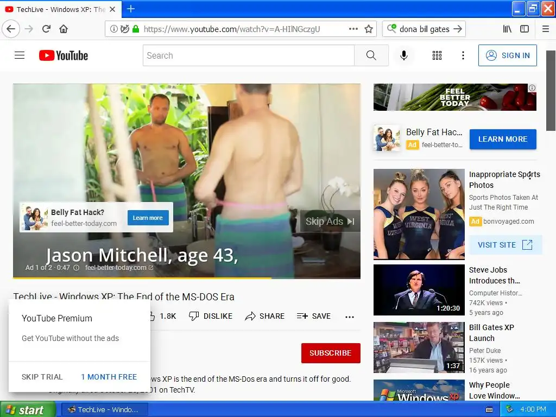Open page actions three-dot menu in address bar
556x417 pixels.
coord(353,29)
